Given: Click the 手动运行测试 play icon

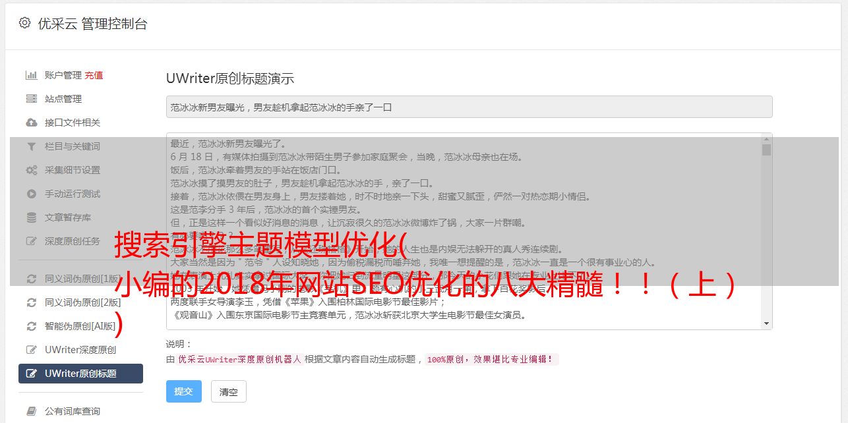Looking at the screenshot, I should point(31,194).
